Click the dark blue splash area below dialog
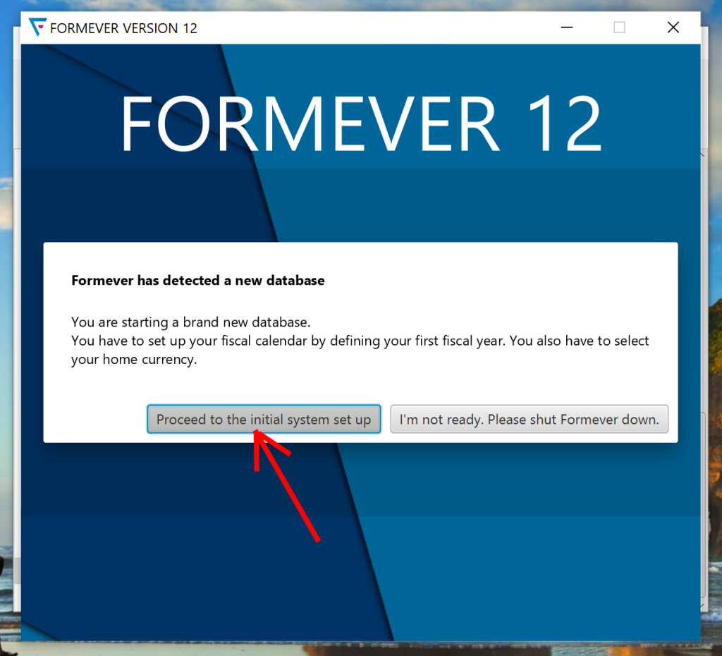The width and height of the screenshot is (722, 656). [184, 553]
